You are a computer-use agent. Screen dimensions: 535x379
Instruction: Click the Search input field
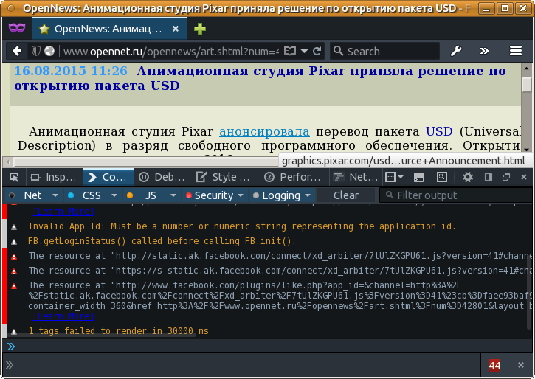click(x=385, y=51)
